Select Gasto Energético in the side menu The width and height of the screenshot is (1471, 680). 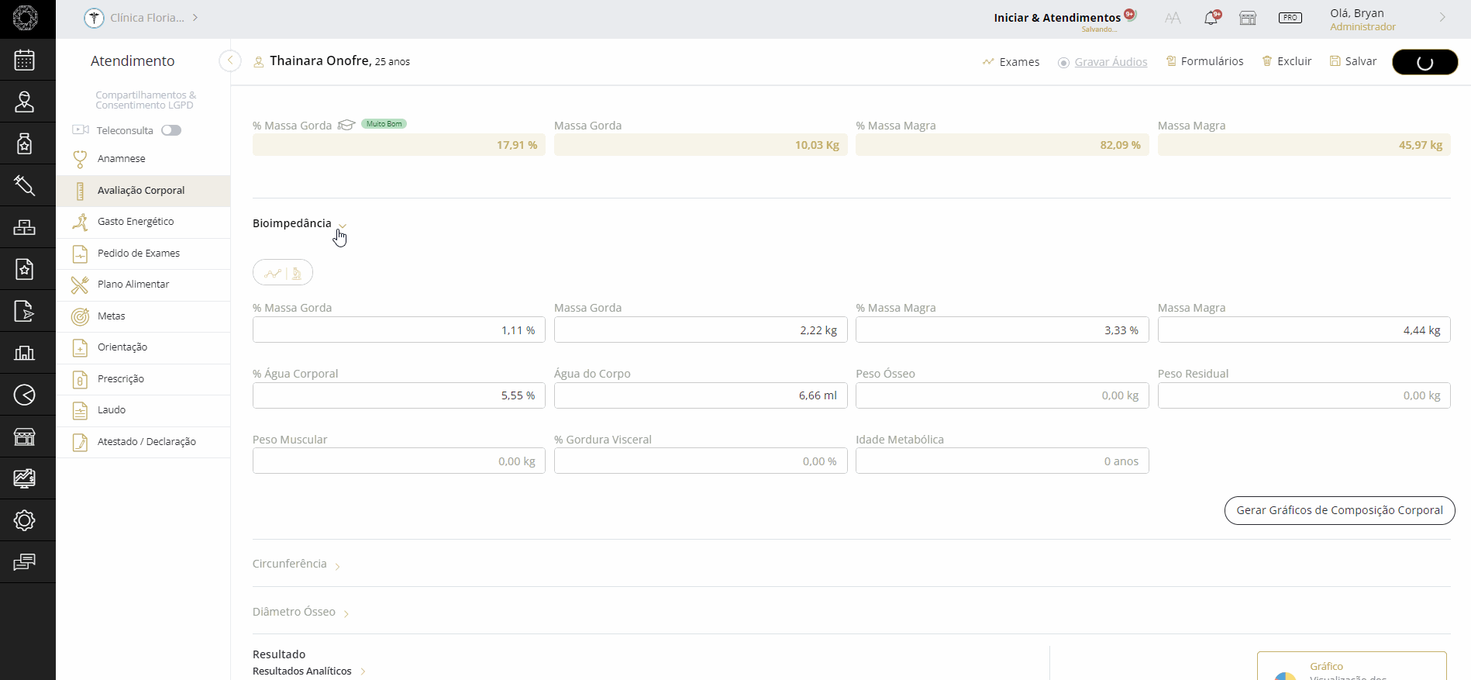136,222
